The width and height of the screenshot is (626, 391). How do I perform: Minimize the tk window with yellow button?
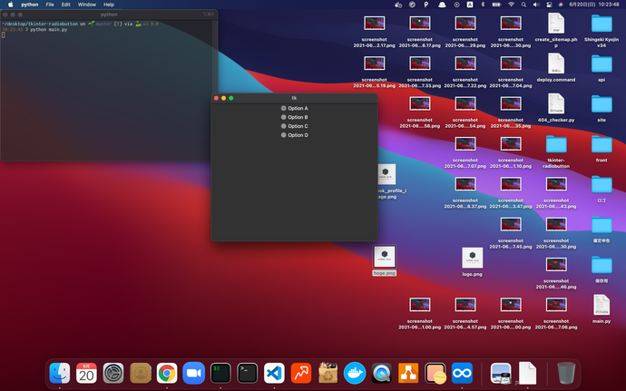pyautogui.click(x=223, y=98)
